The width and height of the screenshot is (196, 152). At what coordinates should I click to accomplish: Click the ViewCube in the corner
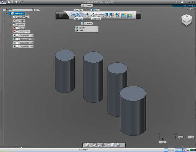pyautogui.click(x=187, y=20)
